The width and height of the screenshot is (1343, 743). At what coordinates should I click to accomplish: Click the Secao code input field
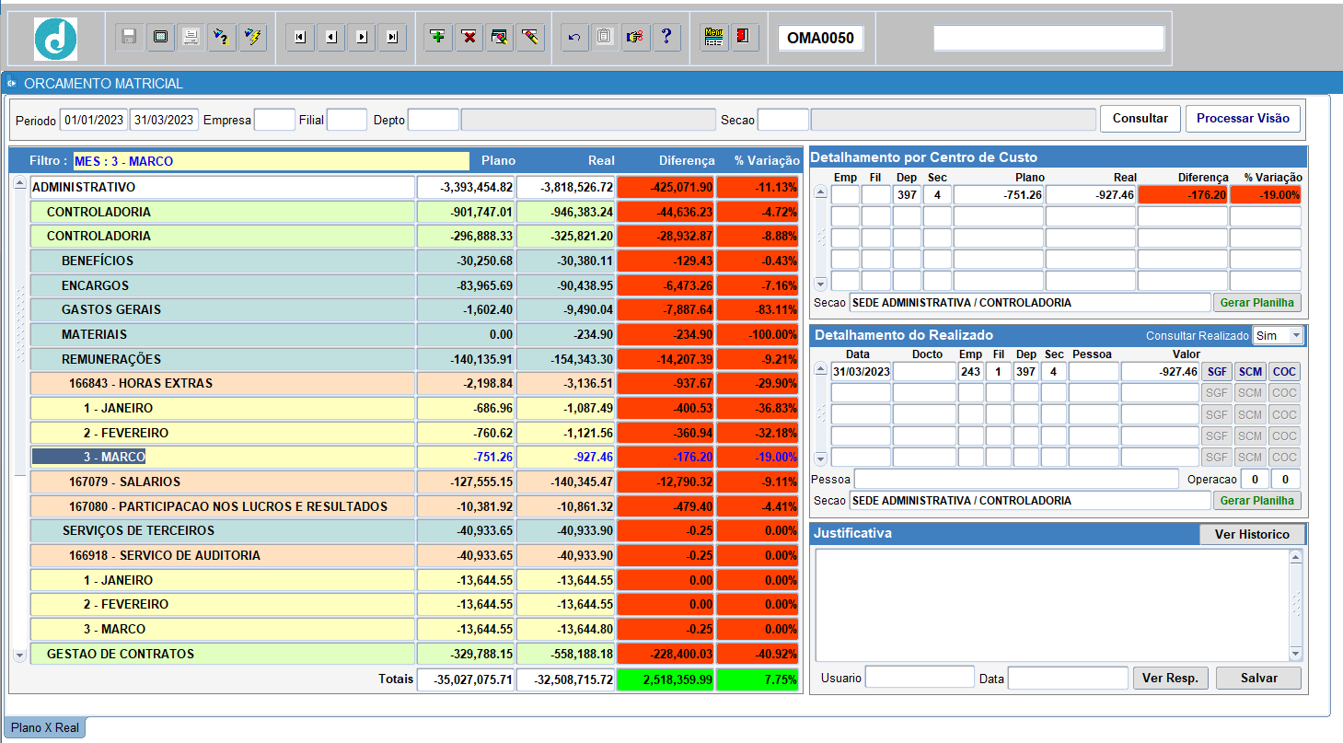tap(783, 120)
